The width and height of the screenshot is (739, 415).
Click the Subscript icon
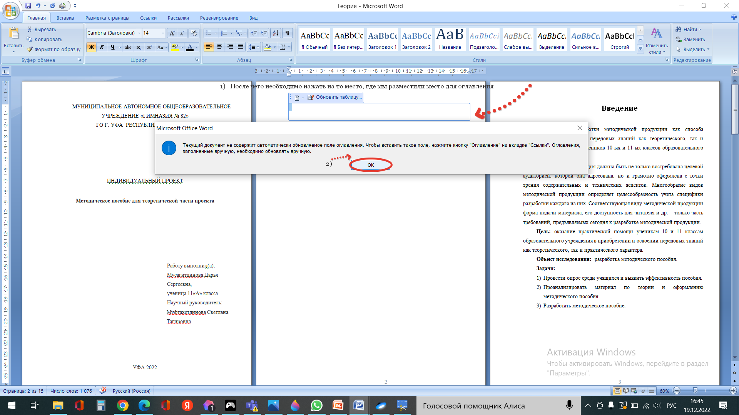click(139, 47)
